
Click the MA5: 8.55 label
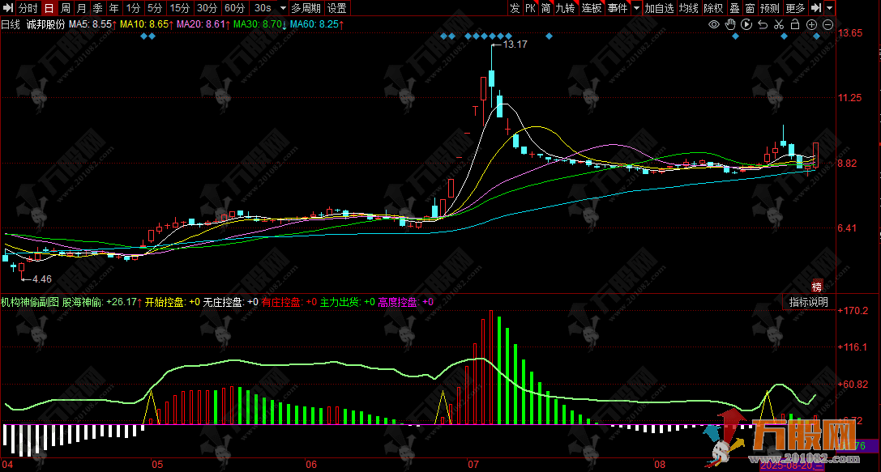point(91,25)
